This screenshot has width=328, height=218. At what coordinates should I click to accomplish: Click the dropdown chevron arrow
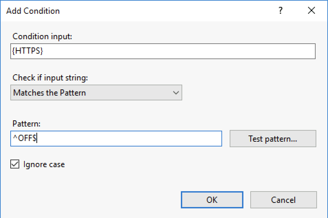click(x=176, y=93)
